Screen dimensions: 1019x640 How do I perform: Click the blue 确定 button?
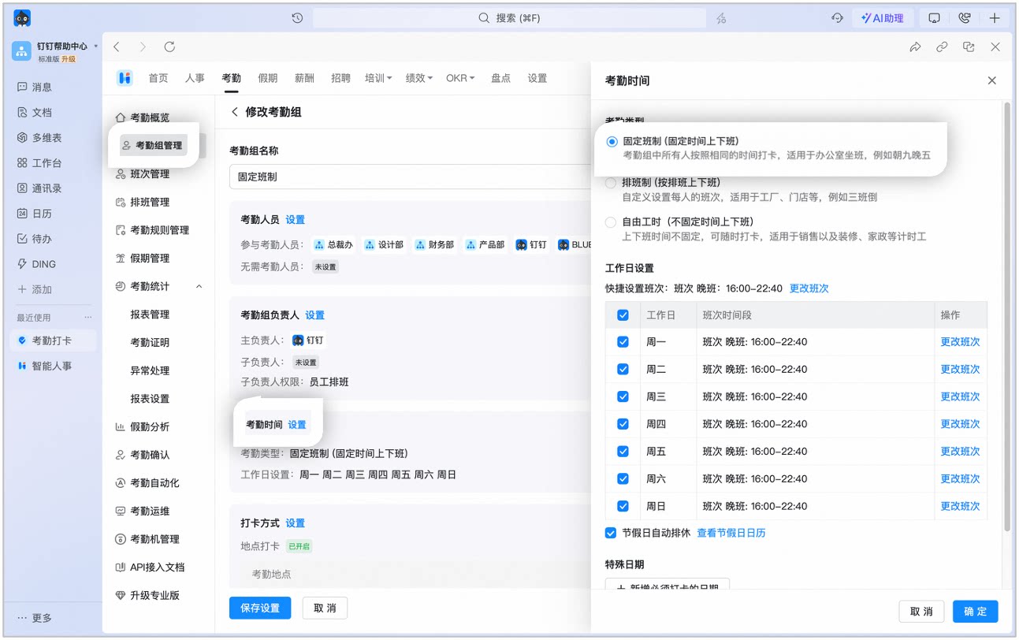pos(975,612)
